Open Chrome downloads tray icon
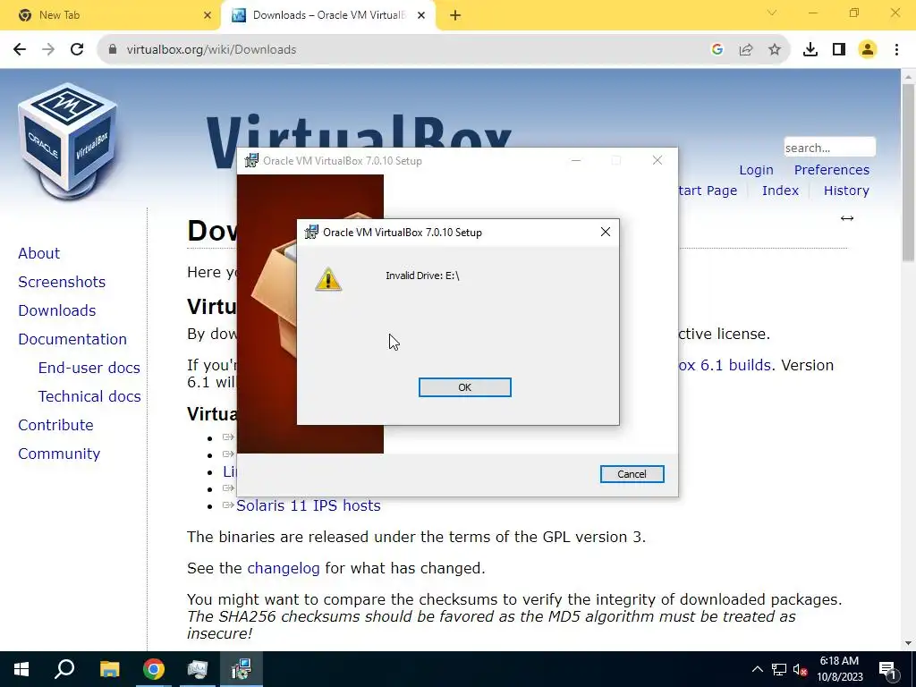 810,50
